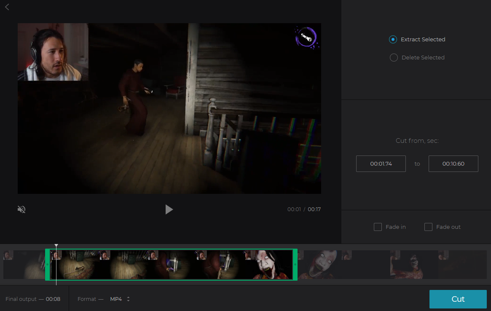491x311 pixels.
Task: Click the 00:01 current time text
Action: [294, 209]
